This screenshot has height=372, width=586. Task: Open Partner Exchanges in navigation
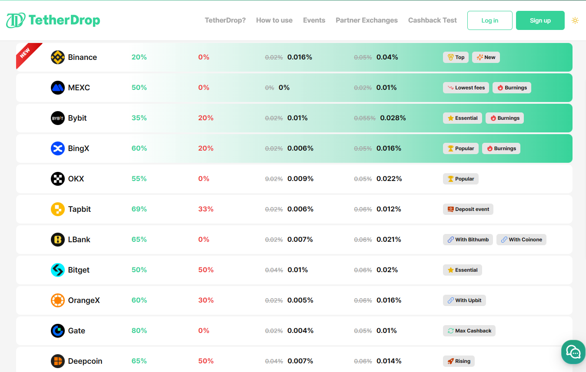(x=367, y=20)
